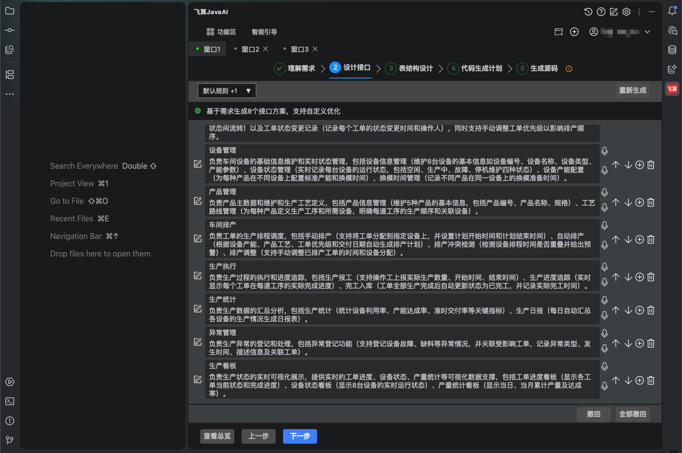Click the Search Everywhere hint text
682x453 pixels.
click(x=84, y=166)
